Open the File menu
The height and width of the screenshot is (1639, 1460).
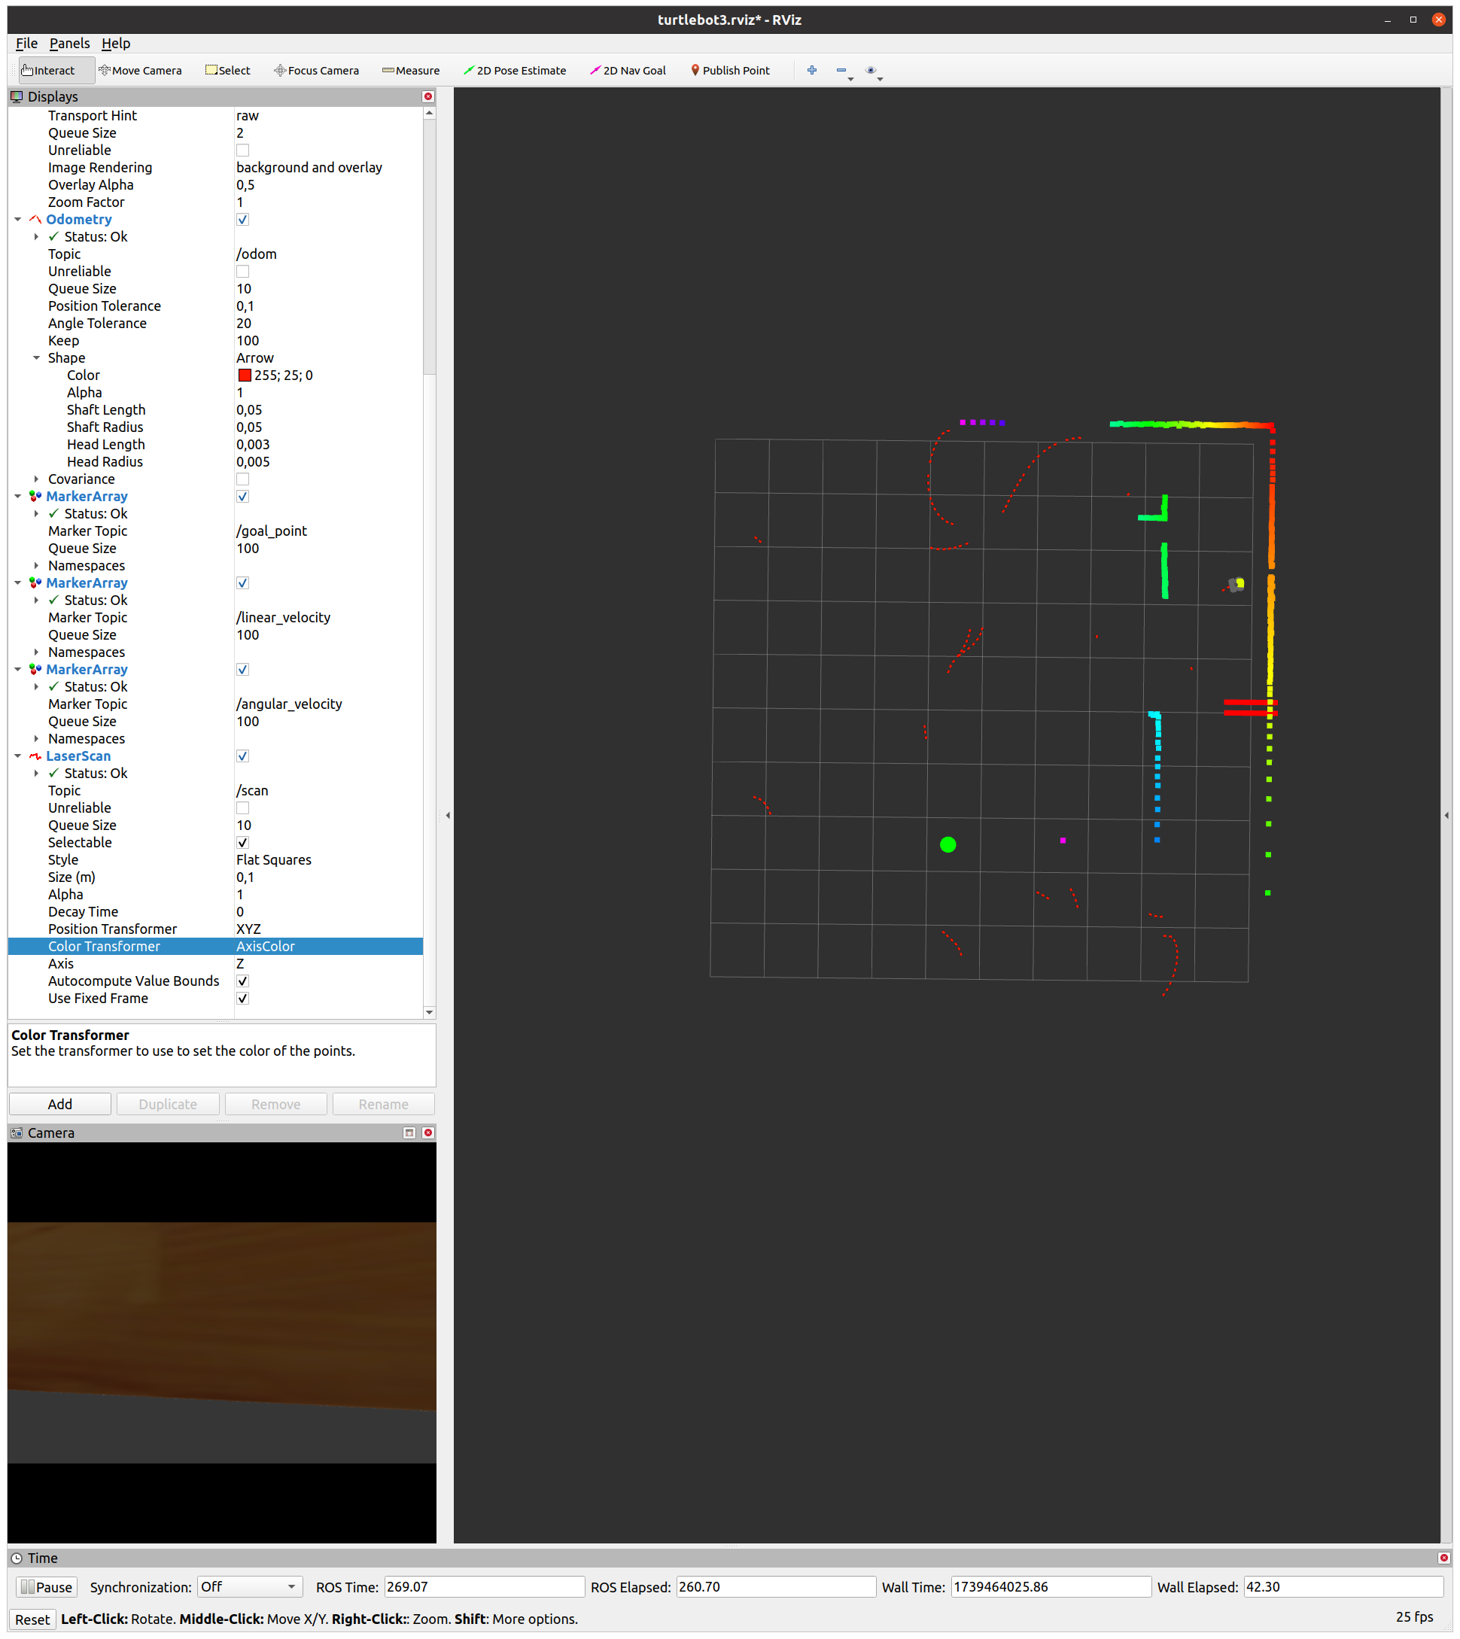coord(26,44)
